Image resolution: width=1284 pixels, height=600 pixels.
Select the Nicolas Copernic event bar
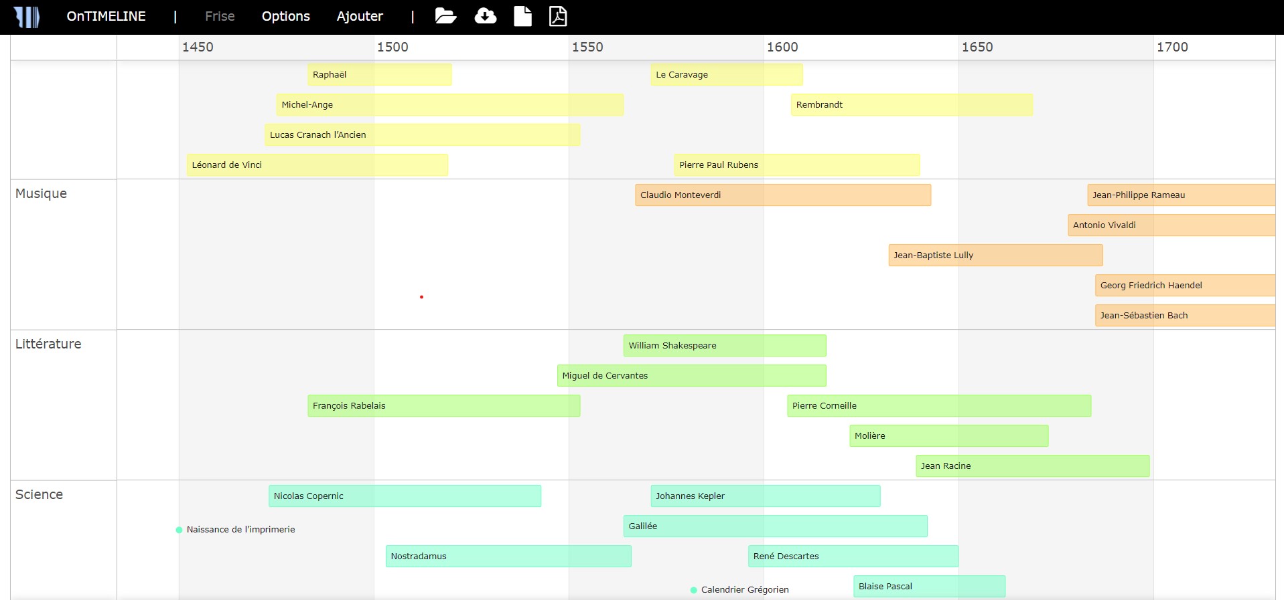point(405,496)
